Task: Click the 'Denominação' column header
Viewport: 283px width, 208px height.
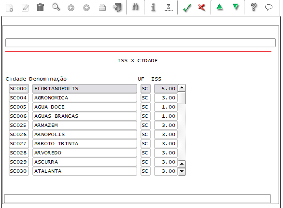Action: coord(48,79)
